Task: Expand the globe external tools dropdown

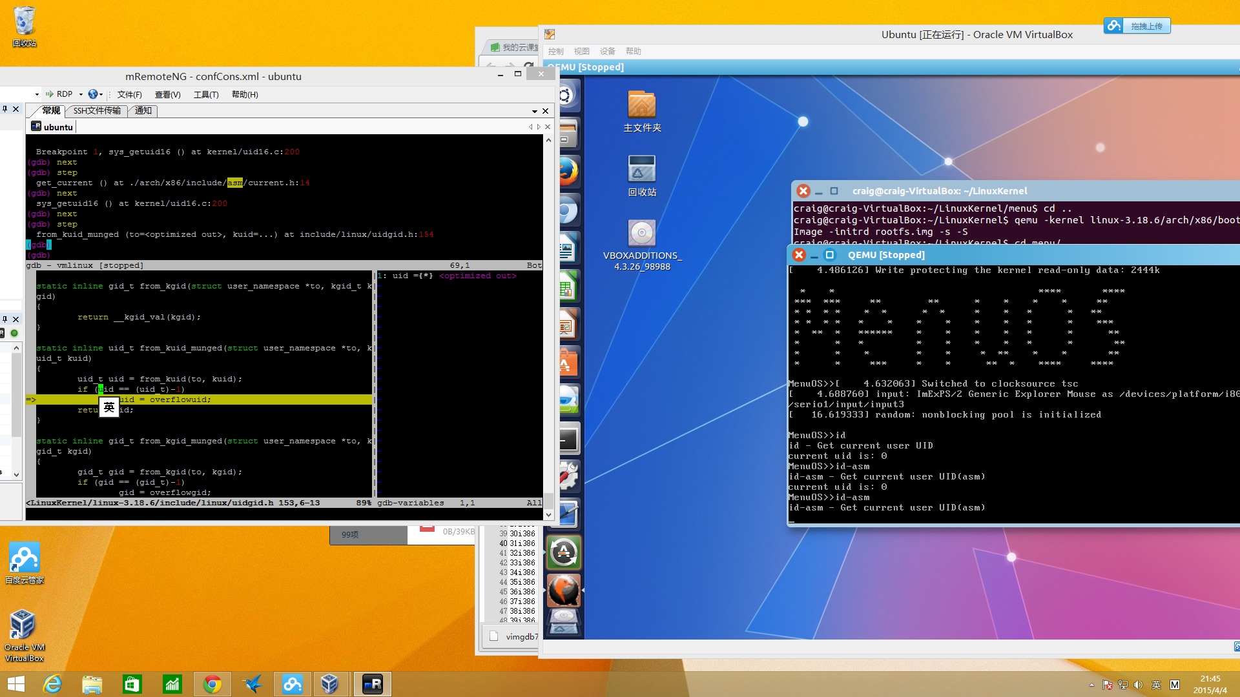Action: point(96,94)
